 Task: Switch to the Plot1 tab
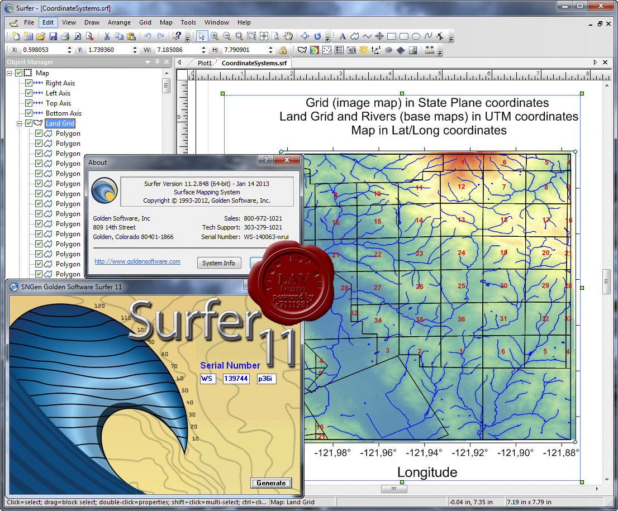pyautogui.click(x=205, y=63)
